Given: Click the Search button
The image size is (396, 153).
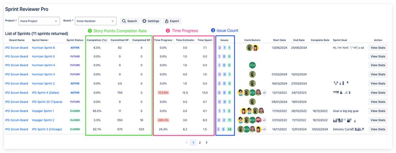Looking at the screenshot, I should [129, 21].
